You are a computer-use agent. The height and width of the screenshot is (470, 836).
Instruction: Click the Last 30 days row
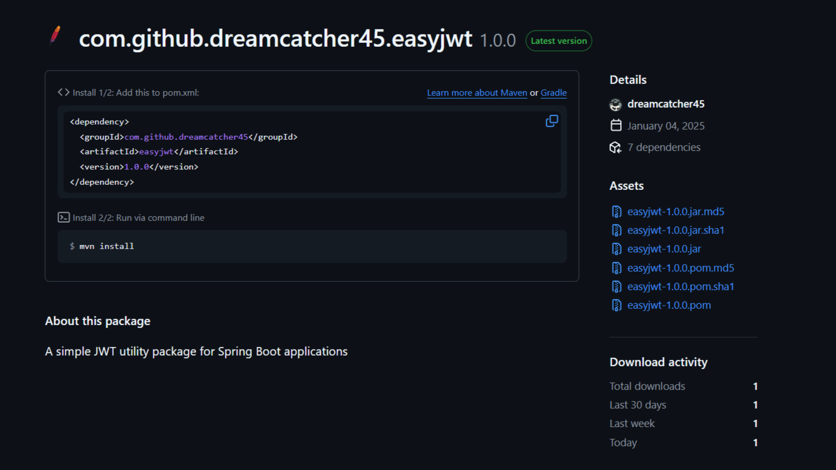coord(683,405)
